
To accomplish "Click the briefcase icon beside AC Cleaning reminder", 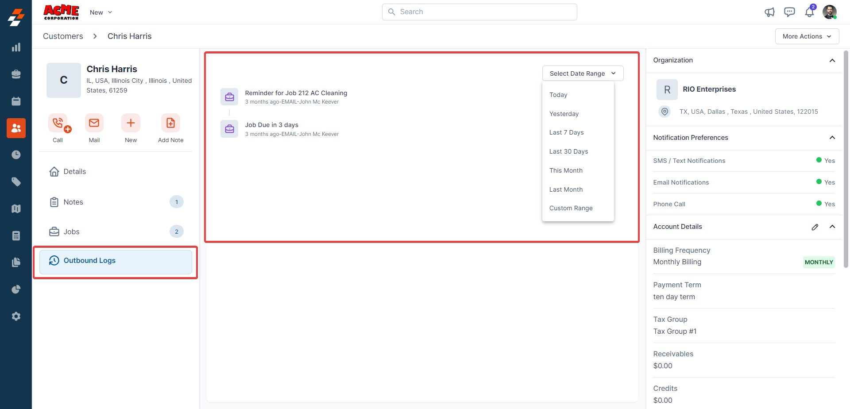I will click(229, 97).
